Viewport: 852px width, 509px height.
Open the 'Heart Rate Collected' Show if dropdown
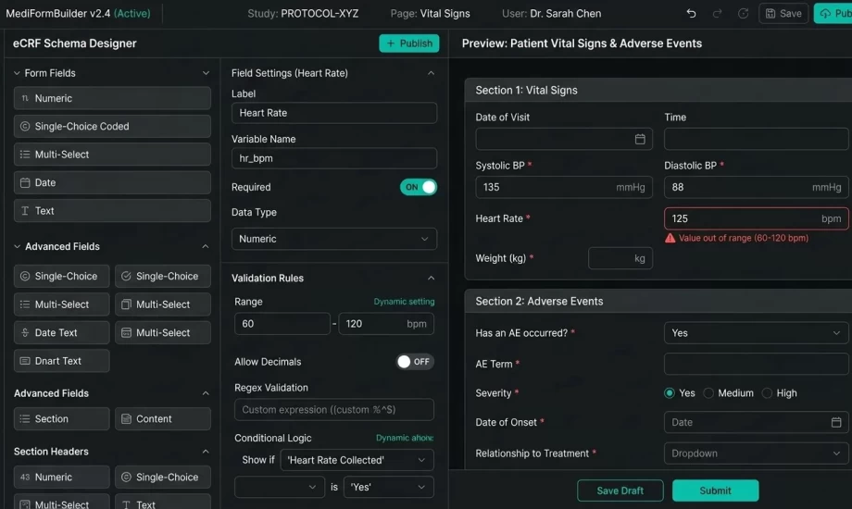pos(357,460)
